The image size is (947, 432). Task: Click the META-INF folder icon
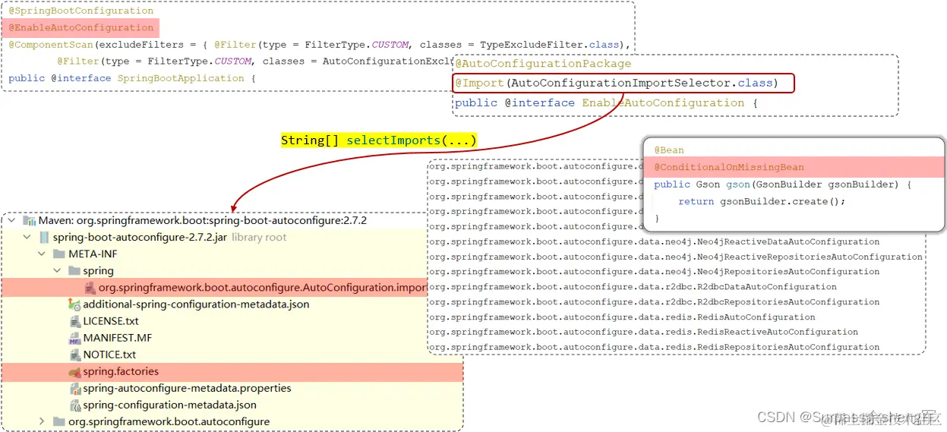click(60, 254)
